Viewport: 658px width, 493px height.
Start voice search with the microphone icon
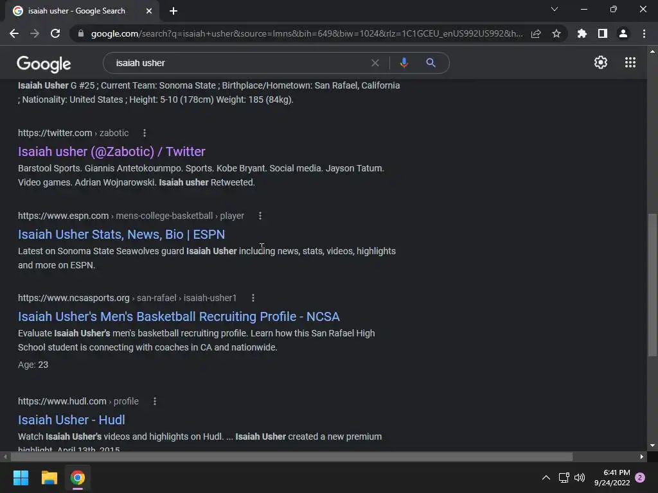(x=404, y=63)
